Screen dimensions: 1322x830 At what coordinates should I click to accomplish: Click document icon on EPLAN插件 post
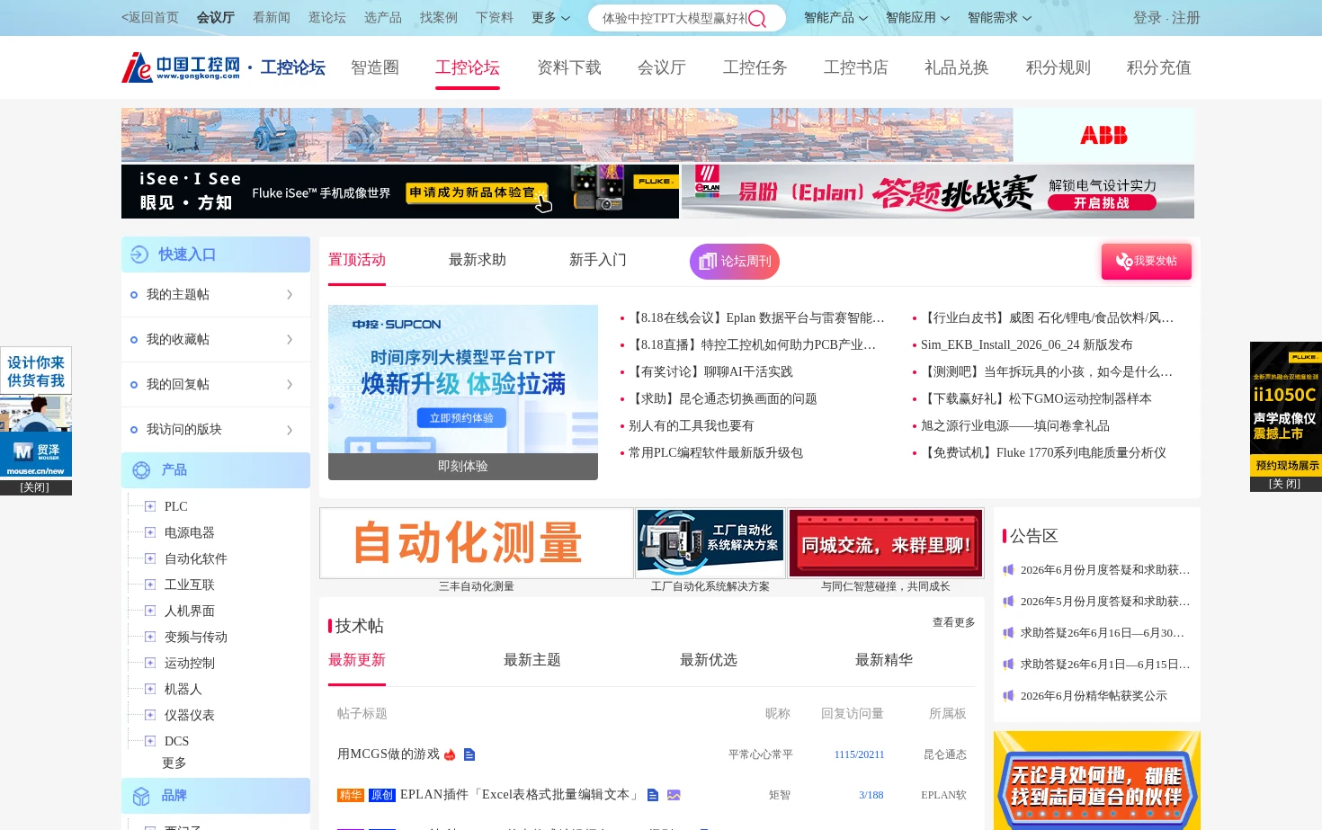click(653, 795)
